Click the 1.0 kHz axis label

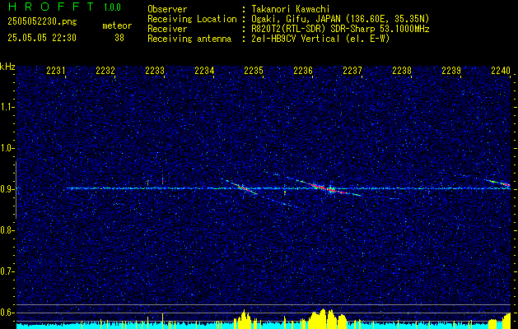click(6, 148)
